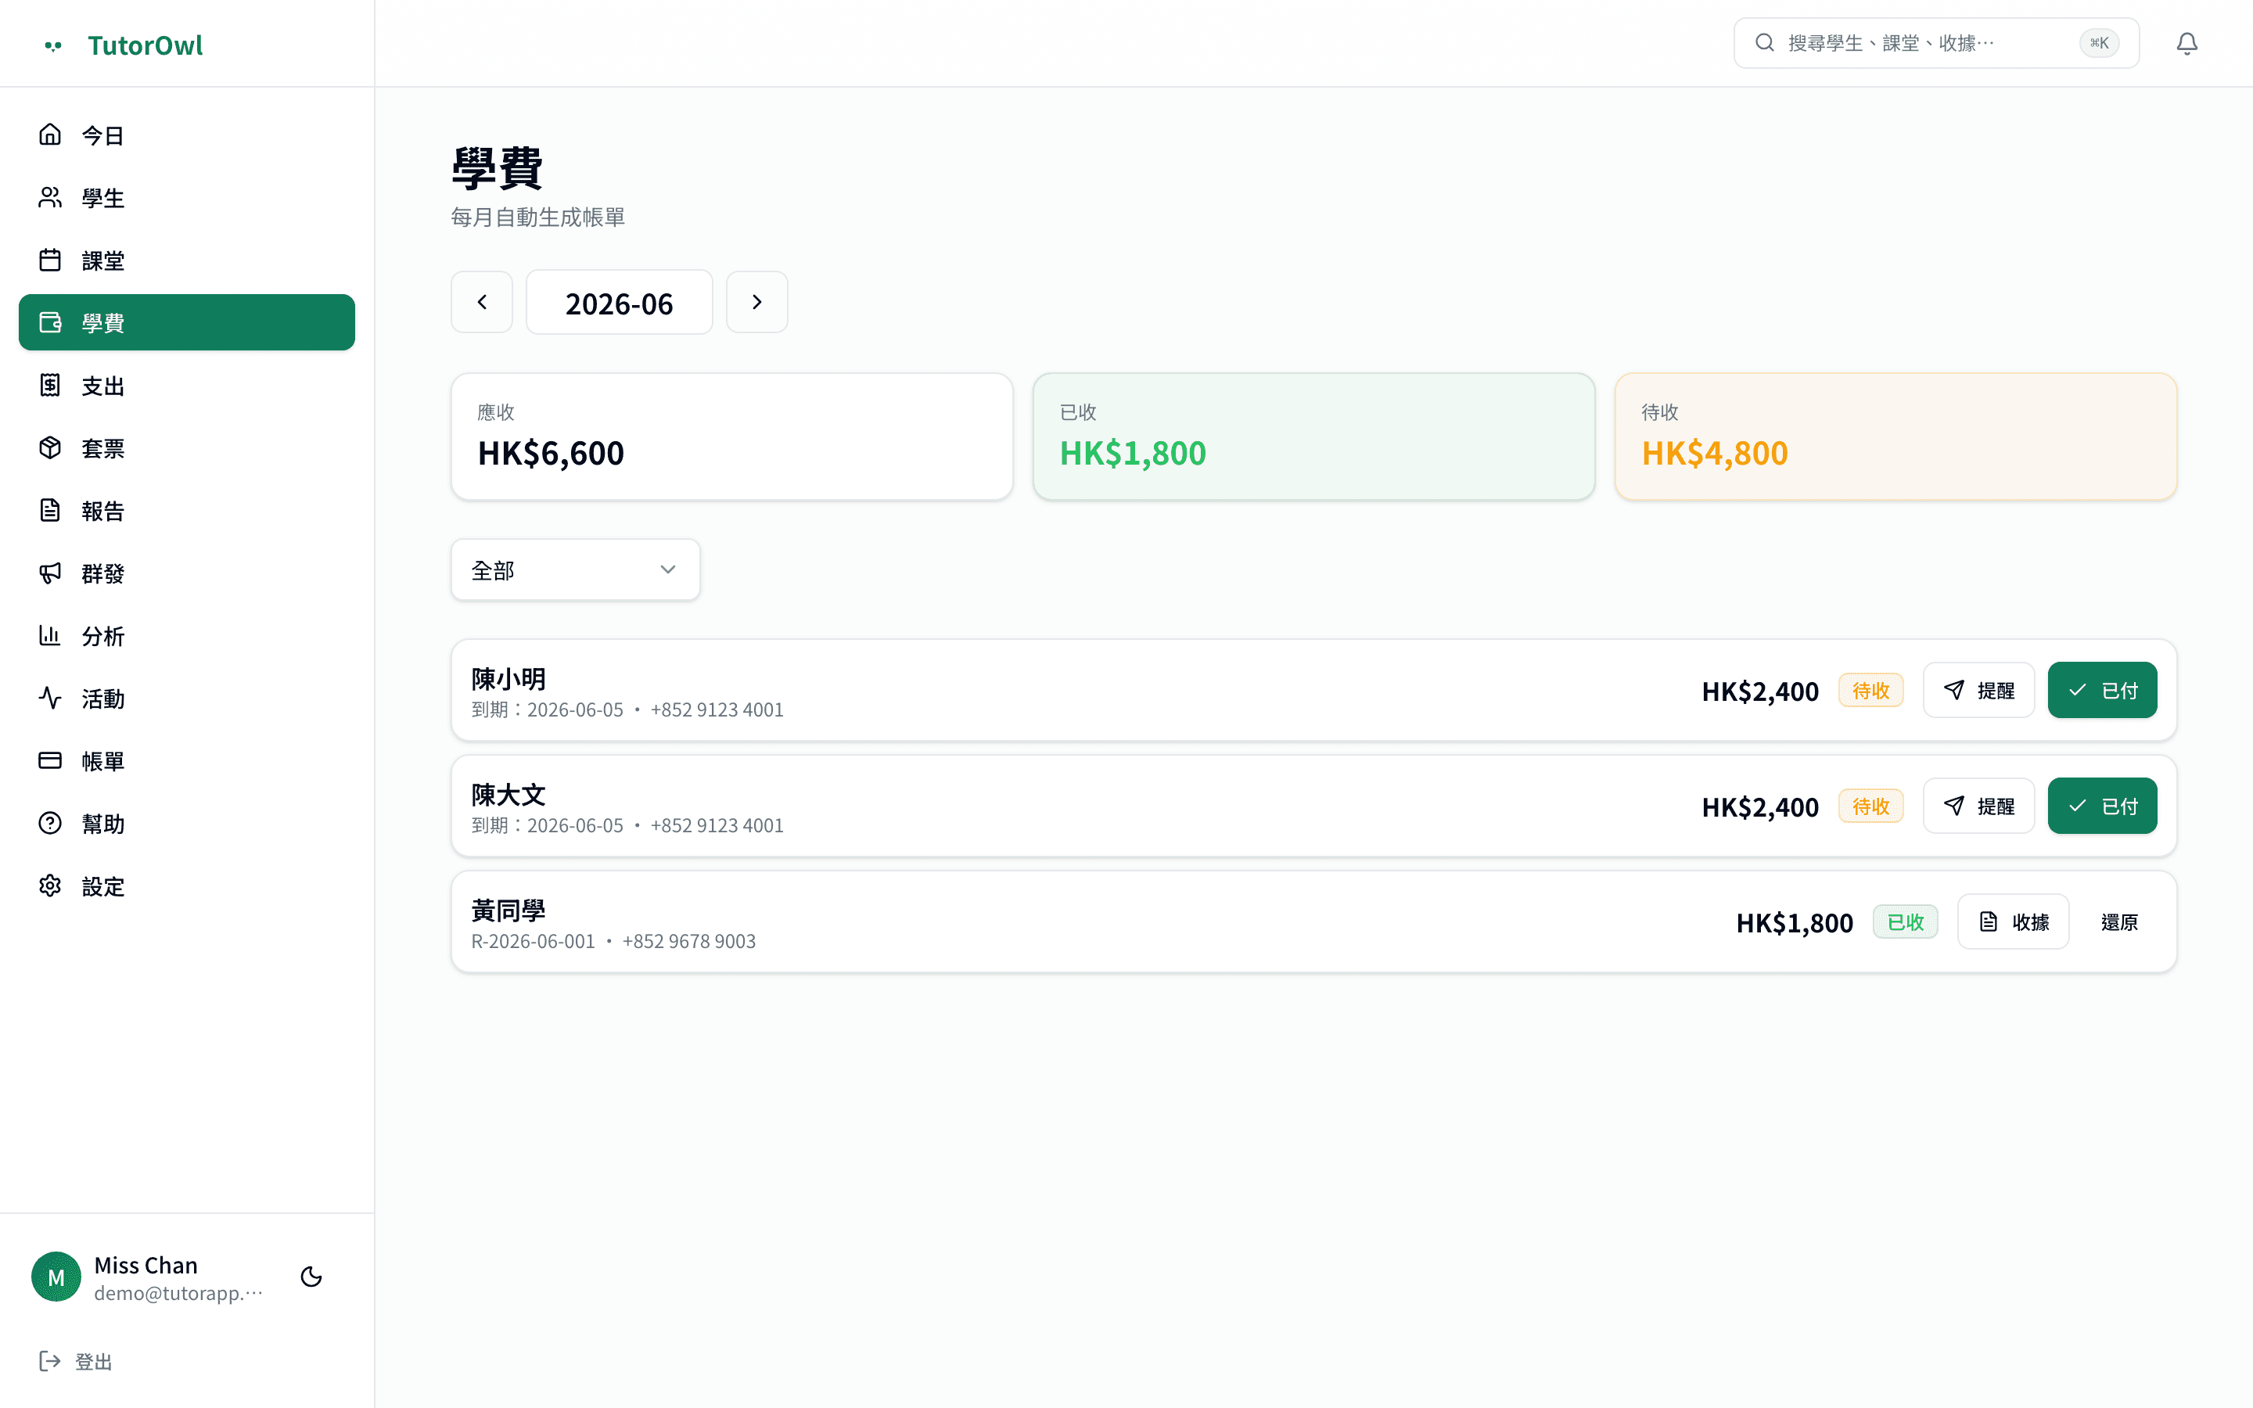Focus the 搜尋學生、課堂、收據 search field

pos(1935,43)
